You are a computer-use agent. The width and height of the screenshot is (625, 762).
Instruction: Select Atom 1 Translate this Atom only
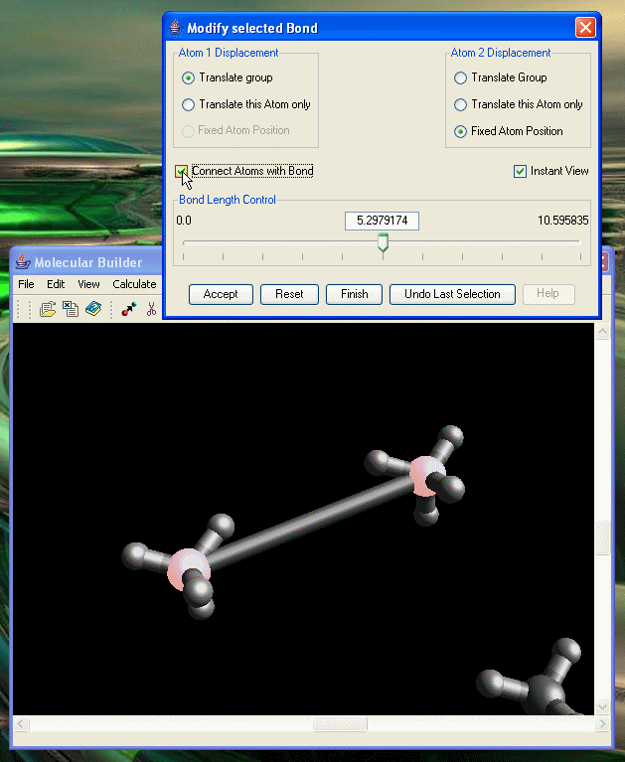pyautogui.click(x=188, y=104)
